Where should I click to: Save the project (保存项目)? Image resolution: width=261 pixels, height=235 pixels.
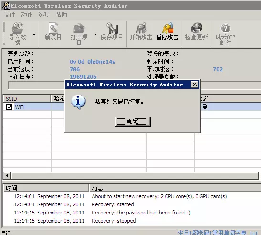[112, 32]
